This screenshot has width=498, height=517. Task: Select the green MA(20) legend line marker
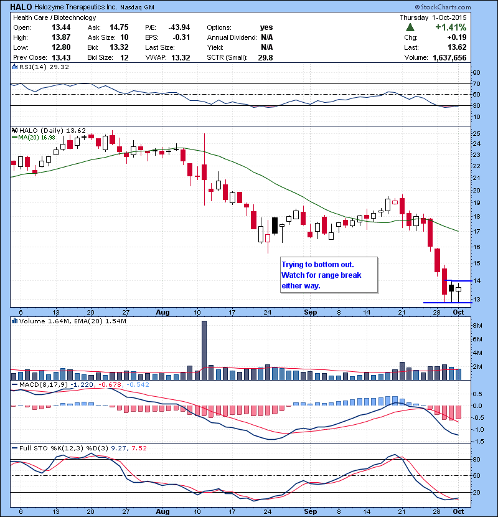(14, 138)
